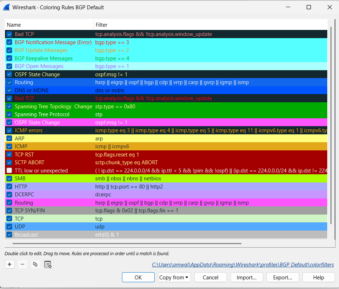Screen dimensions: 339x289
Task: Toggle DNS or MDNS checkbox
Action: coord(9,91)
